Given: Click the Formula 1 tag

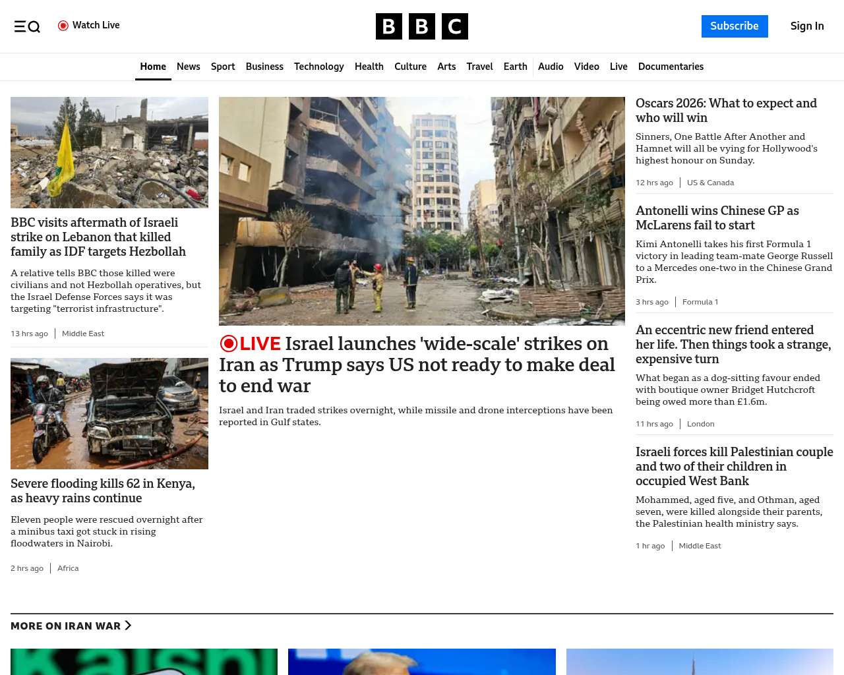Looking at the screenshot, I should pyautogui.click(x=700, y=302).
